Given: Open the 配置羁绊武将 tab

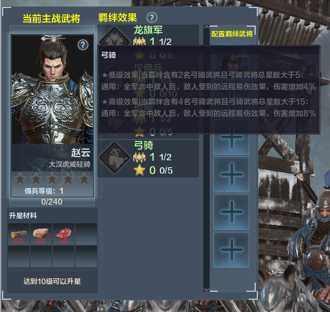Looking at the screenshot, I should [232, 34].
